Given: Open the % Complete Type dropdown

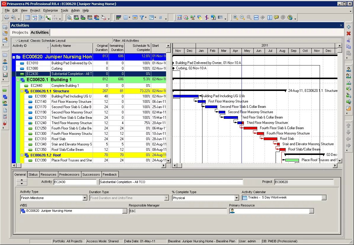Looking at the screenshot, I should 236,198.
